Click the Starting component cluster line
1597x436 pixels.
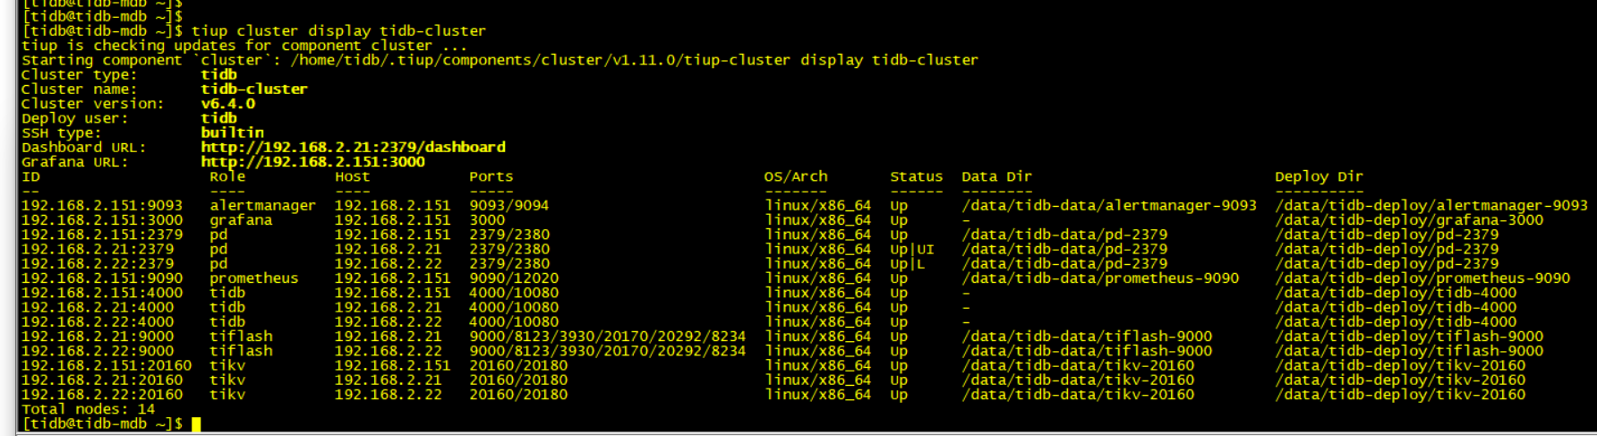(x=500, y=60)
